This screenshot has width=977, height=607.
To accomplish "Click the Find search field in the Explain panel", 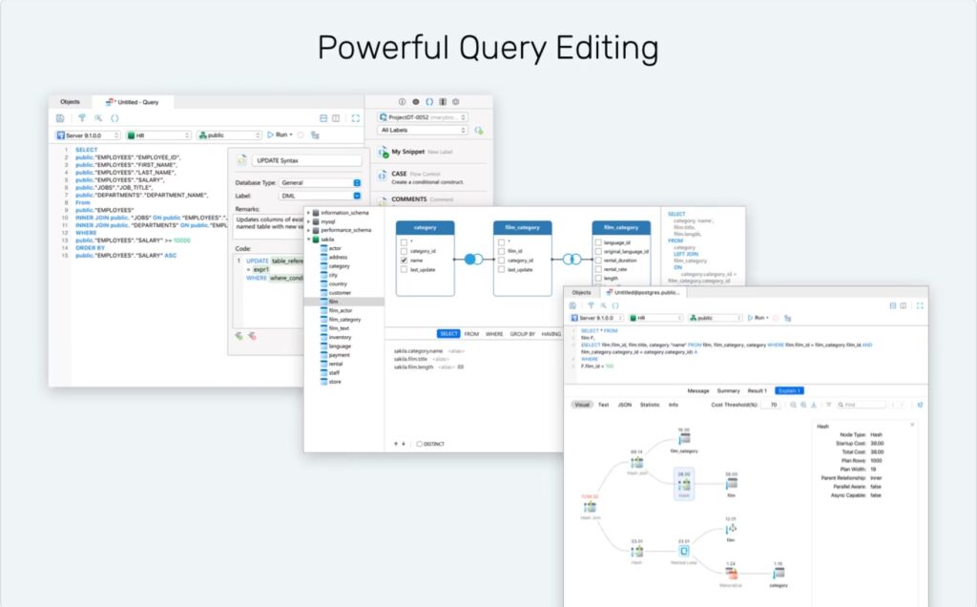I will [862, 405].
